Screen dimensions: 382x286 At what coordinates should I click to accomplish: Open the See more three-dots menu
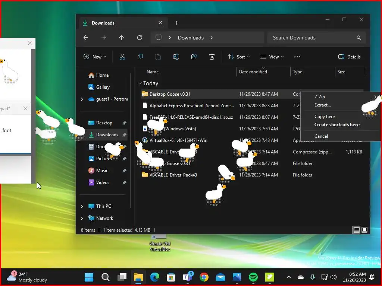click(297, 57)
